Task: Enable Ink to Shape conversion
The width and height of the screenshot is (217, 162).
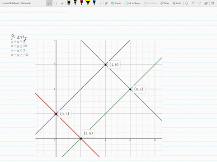Action: (132, 3)
